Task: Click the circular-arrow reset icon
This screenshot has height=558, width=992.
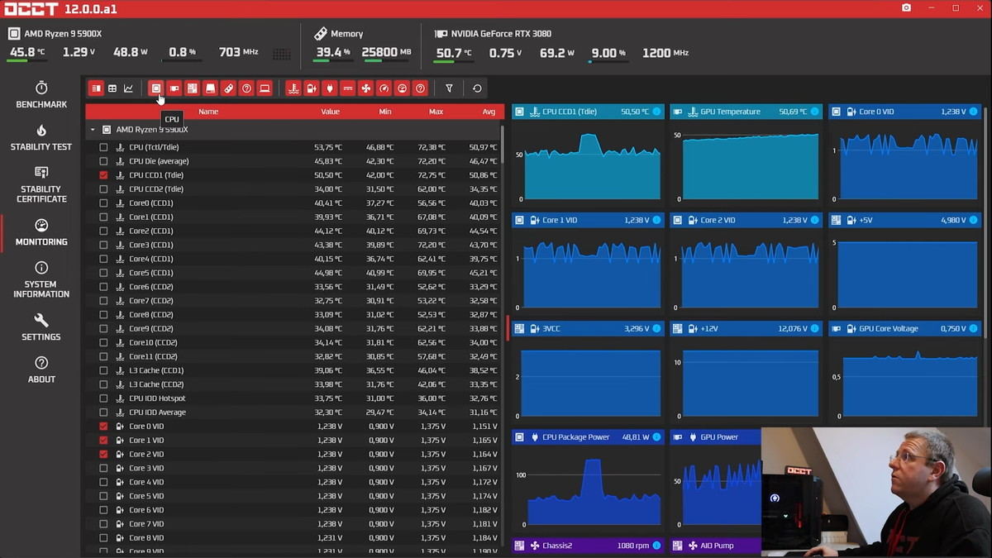Action: pyautogui.click(x=477, y=88)
